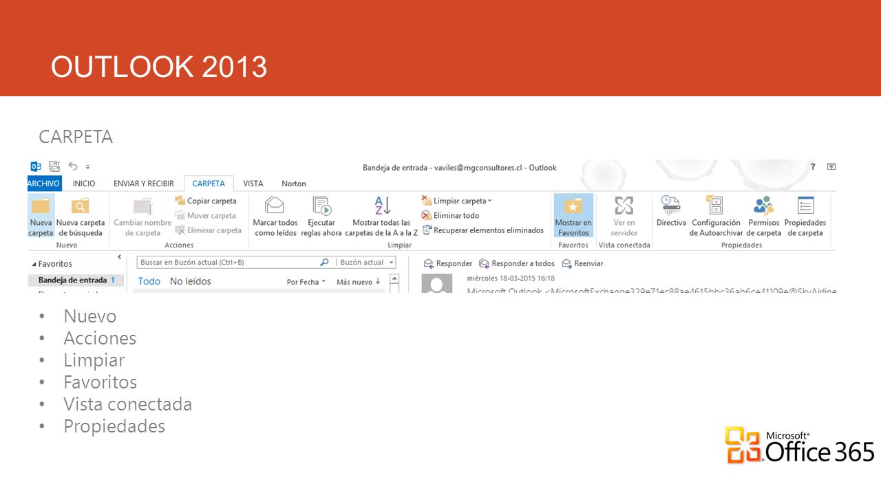Select Bandeja de entrada folder
The height and width of the screenshot is (495, 881).
click(76, 280)
